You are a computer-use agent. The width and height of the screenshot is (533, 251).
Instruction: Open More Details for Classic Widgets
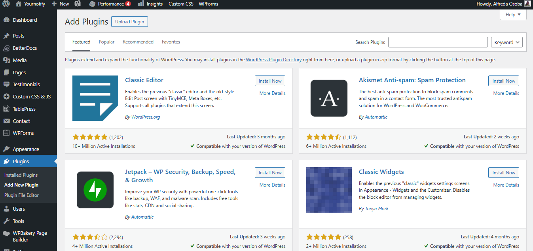coord(506,185)
